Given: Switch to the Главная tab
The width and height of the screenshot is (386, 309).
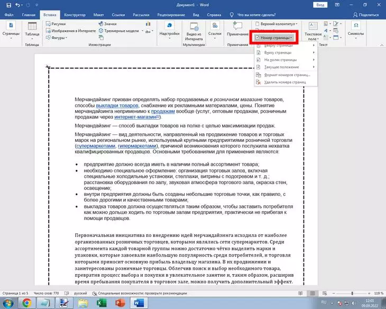Looking at the screenshot, I should click(x=29, y=15).
